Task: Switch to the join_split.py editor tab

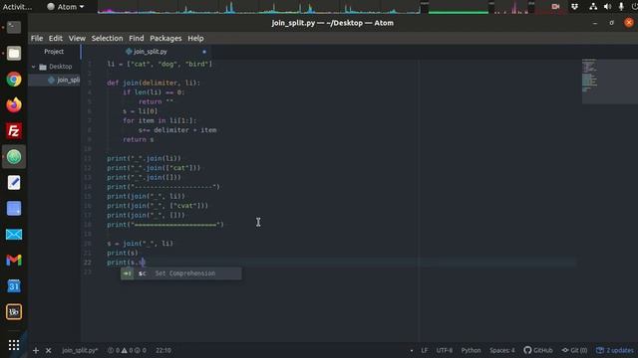Action: (147, 52)
